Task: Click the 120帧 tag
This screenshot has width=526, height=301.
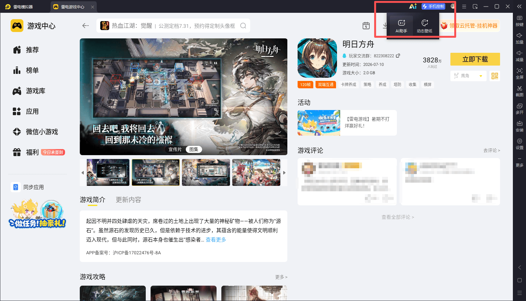Action: click(306, 84)
